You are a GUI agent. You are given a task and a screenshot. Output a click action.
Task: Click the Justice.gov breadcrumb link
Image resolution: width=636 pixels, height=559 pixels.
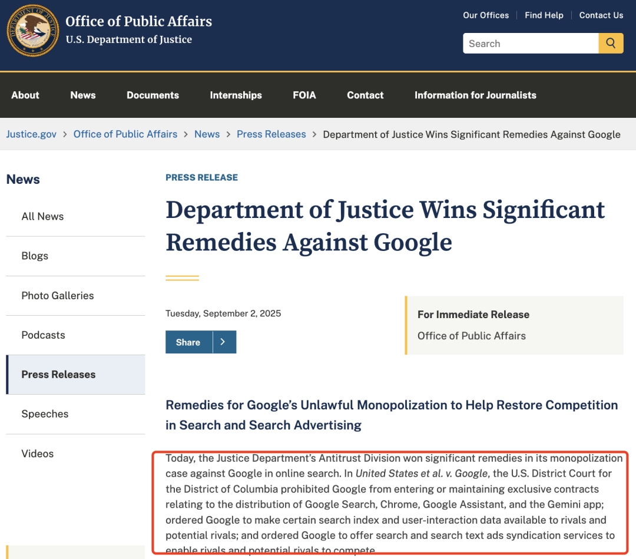[x=31, y=134]
